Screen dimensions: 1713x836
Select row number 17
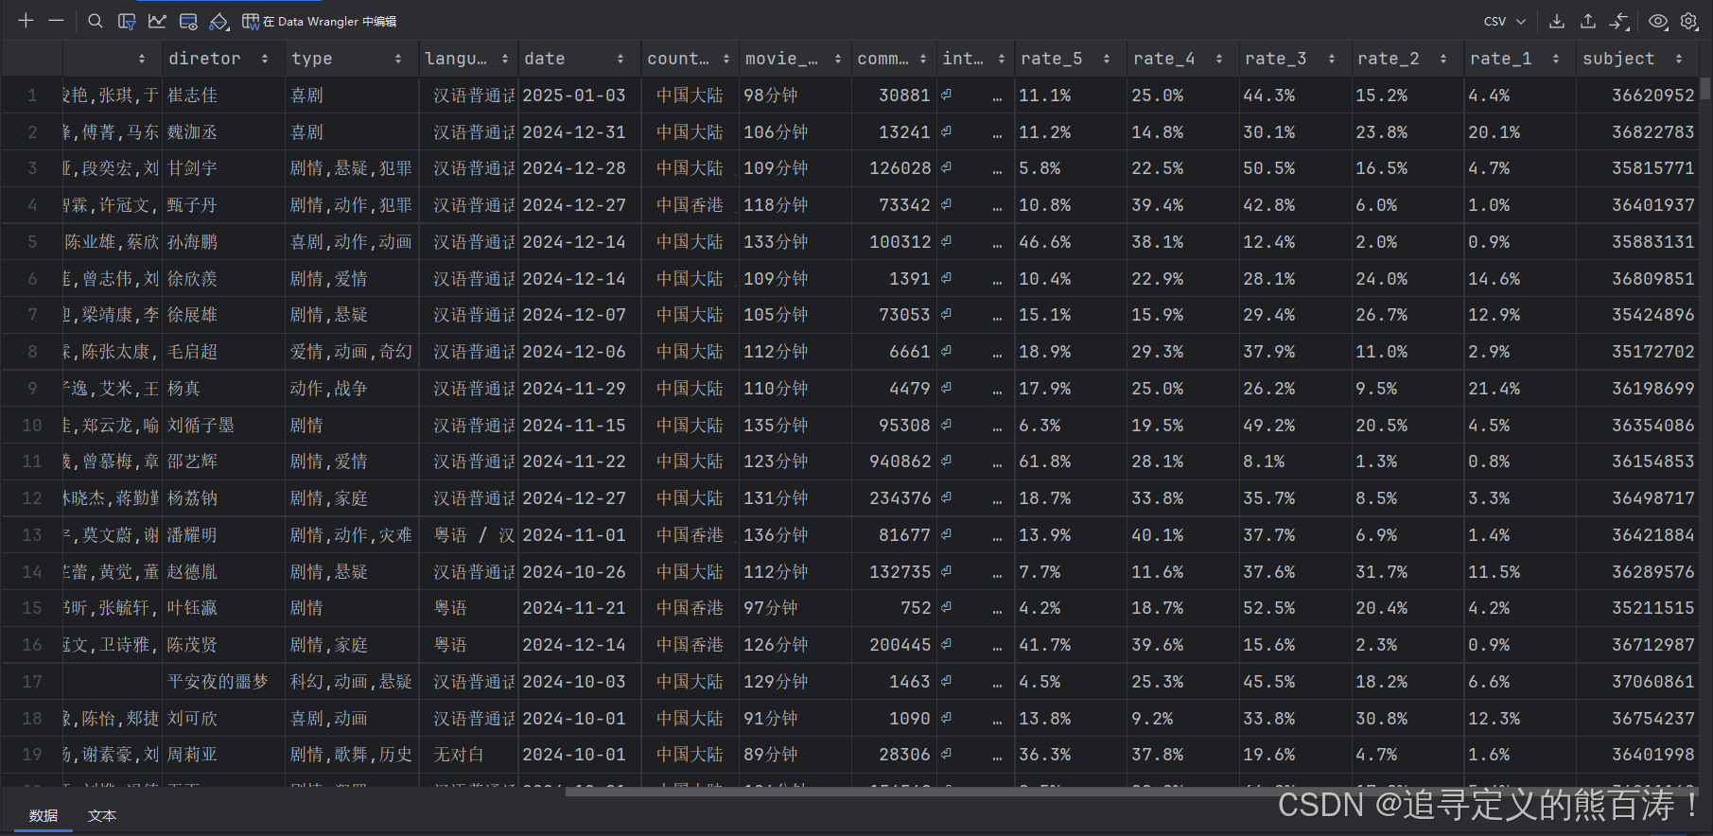point(32,682)
